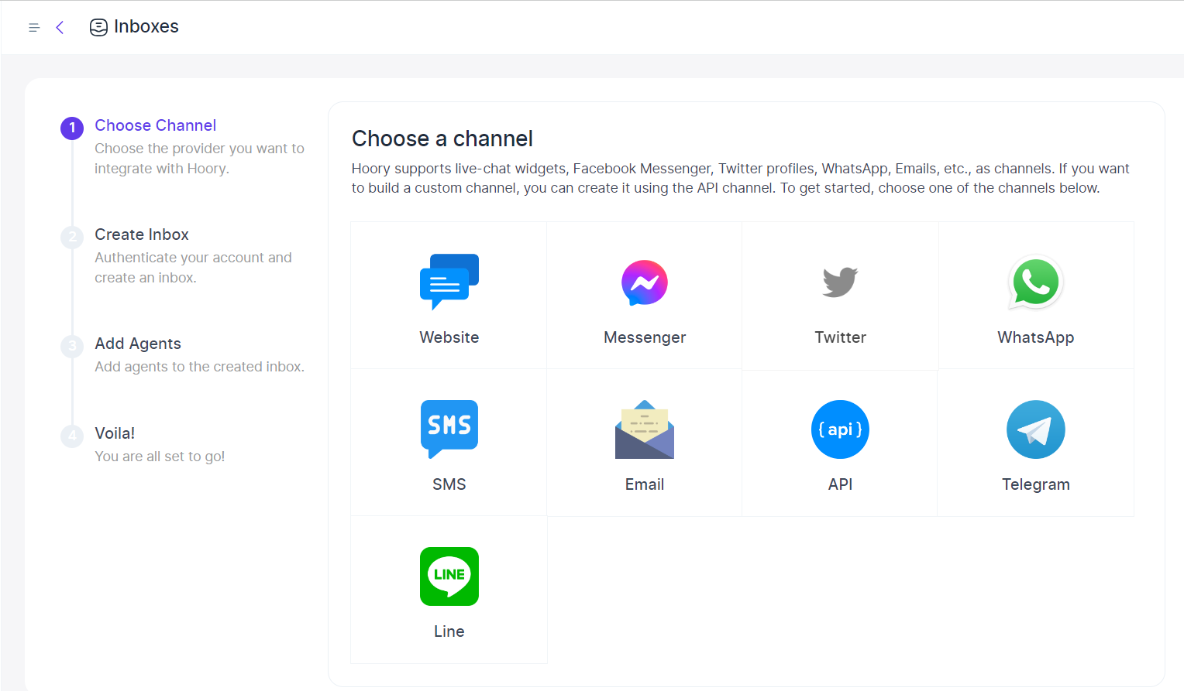This screenshot has width=1184, height=691.
Task: Click step 4 number circle
Action: [72, 436]
